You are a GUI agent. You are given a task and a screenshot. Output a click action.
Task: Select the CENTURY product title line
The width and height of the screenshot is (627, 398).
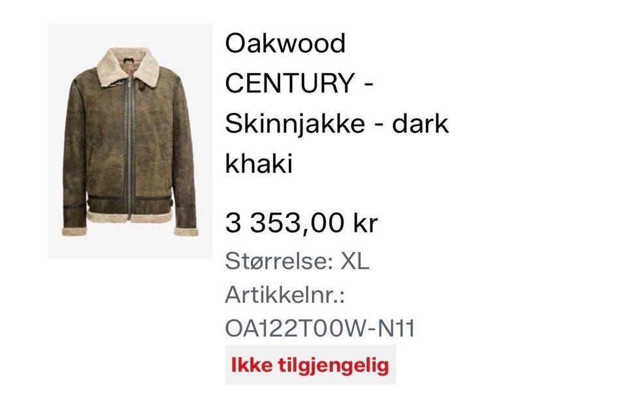298,83
